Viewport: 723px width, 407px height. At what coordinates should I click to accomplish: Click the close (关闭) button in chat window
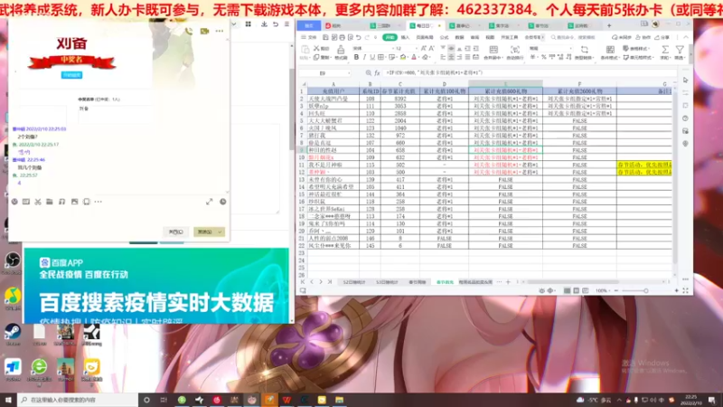coord(175,232)
